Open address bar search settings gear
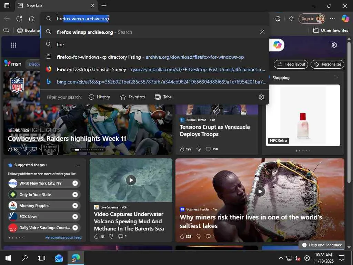Viewport: 353px width, 265px height. click(x=261, y=97)
